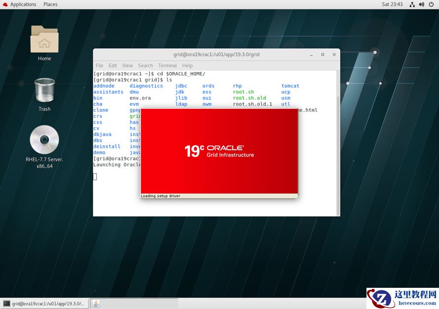The width and height of the screenshot is (439, 309).
Task: Click the power icon in top bar
Action: point(431,4)
